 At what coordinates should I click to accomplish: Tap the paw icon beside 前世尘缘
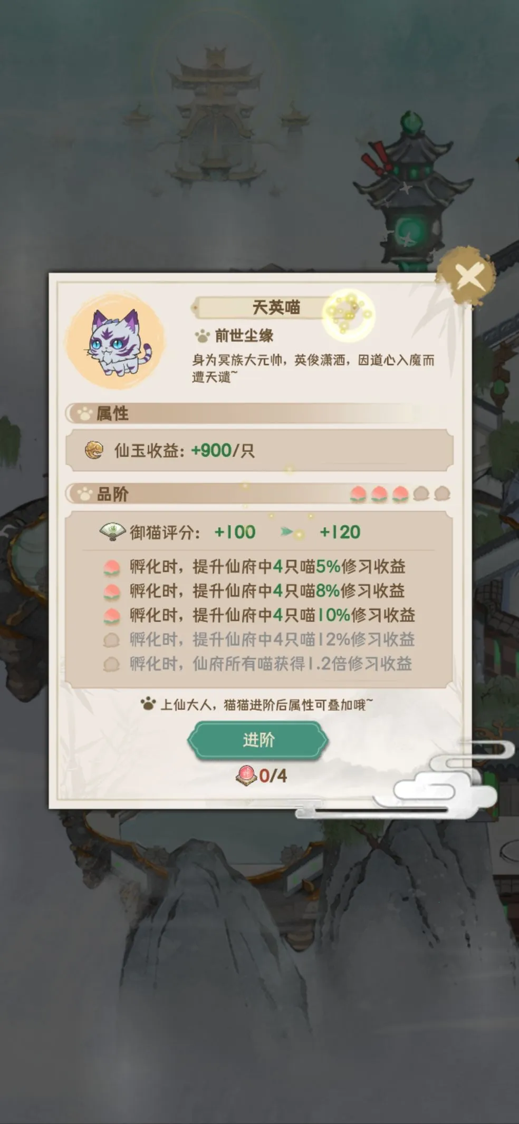203,335
